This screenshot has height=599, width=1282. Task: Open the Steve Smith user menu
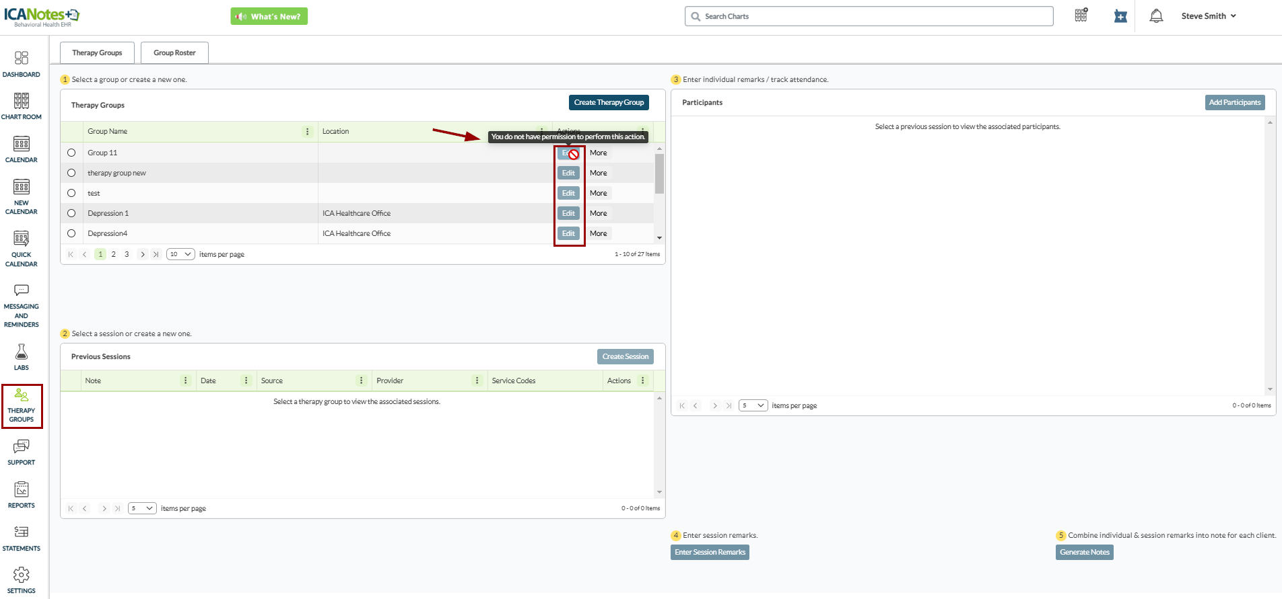coord(1209,16)
